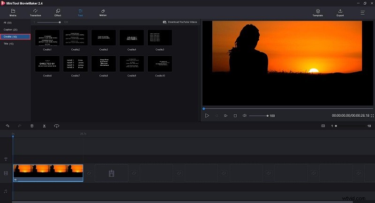Choose the Credits5 template

[160, 38]
